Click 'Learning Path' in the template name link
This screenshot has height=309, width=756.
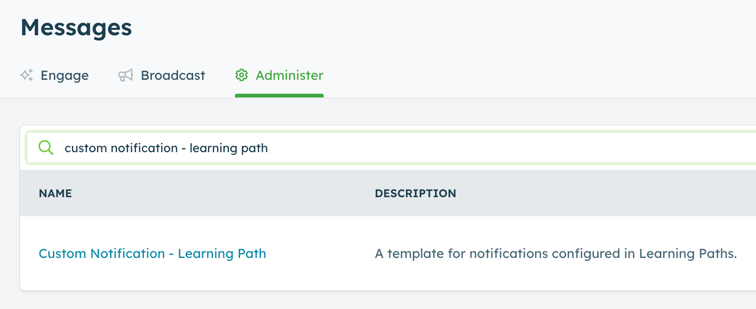pos(222,253)
